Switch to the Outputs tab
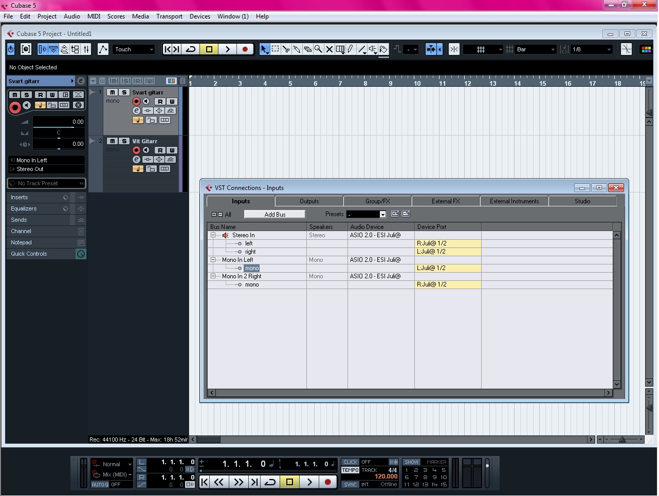659x496 pixels. coord(309,201)
